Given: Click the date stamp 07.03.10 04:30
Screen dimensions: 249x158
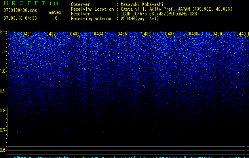Looking at the screenshot, I should [x=20, y=18].
